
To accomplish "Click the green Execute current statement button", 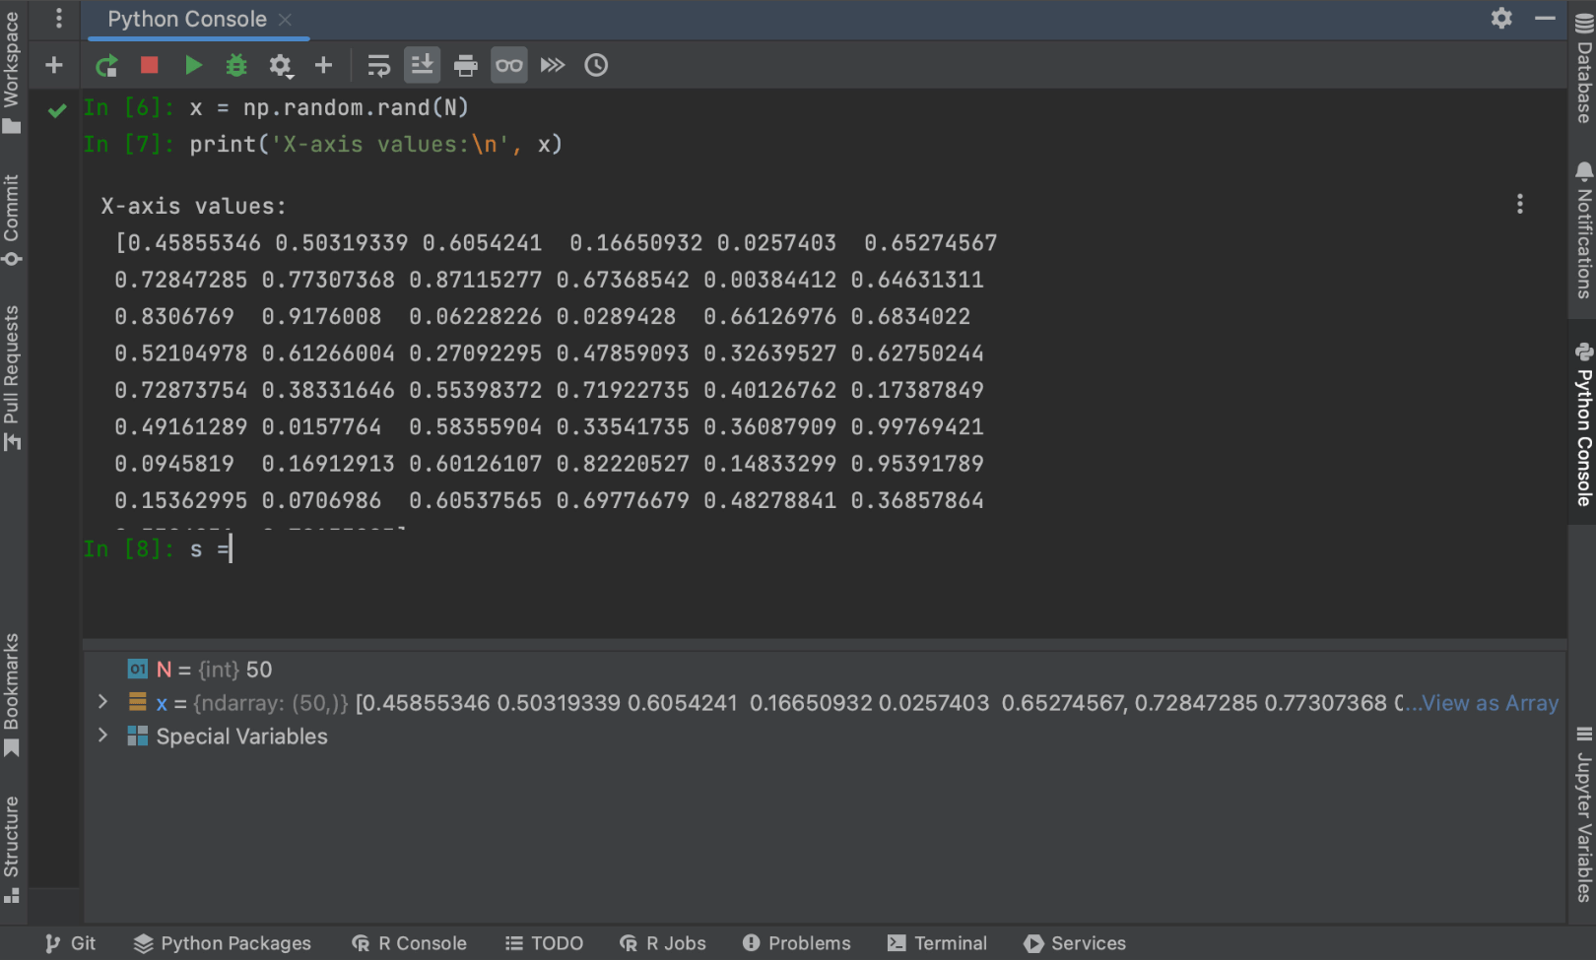I will [x=193, y=66].
